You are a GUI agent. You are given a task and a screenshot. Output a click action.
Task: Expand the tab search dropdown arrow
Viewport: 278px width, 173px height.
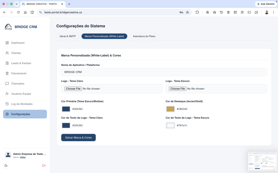click(17, 4)
